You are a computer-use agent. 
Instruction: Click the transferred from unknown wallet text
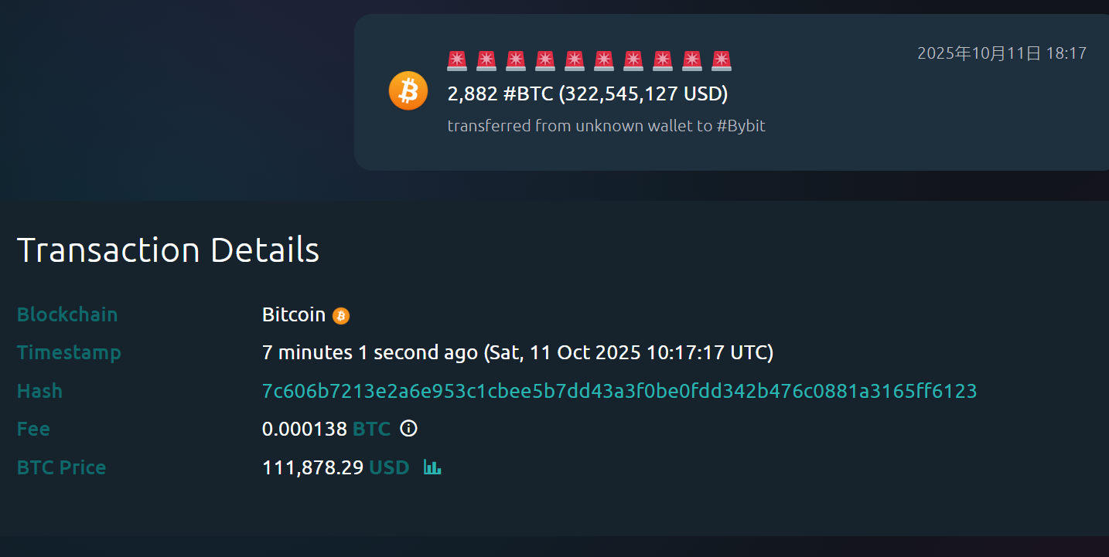580,126
